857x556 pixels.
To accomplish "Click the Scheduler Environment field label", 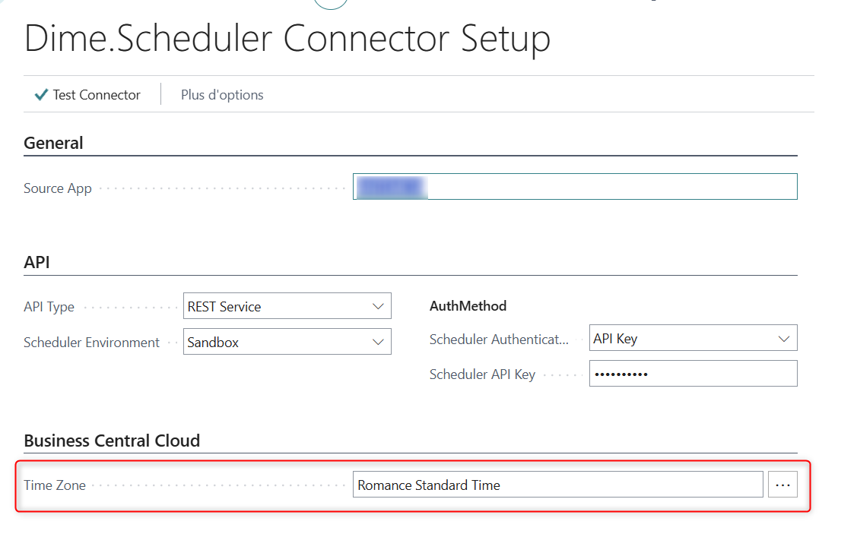I will pos(92,343).
